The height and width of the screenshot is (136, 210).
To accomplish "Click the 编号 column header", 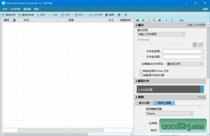I will pos(6,20).
